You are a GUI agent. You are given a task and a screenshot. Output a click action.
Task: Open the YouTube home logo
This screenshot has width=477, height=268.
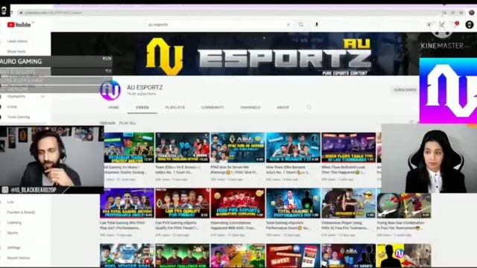19,25
